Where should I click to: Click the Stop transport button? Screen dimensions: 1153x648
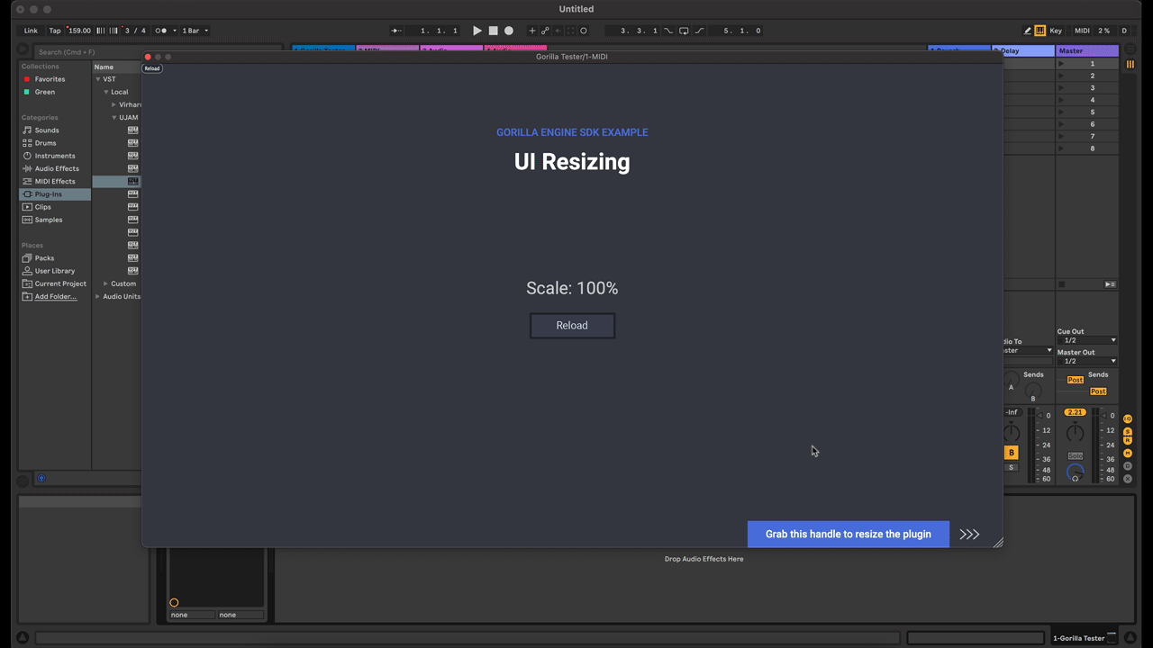coord(493,31)
